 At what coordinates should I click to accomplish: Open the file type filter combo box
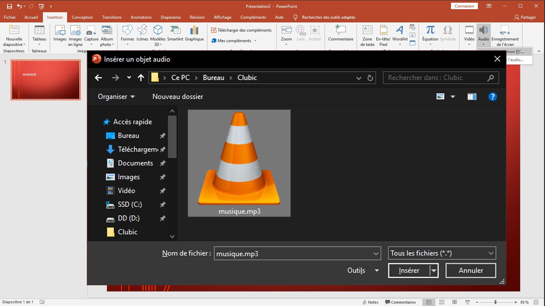click(442, 253)
